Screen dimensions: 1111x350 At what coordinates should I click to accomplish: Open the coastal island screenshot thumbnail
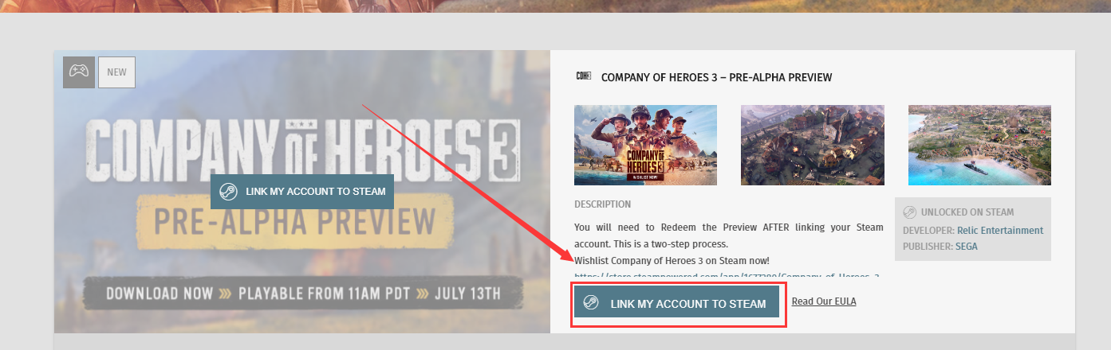click(979, 145)
